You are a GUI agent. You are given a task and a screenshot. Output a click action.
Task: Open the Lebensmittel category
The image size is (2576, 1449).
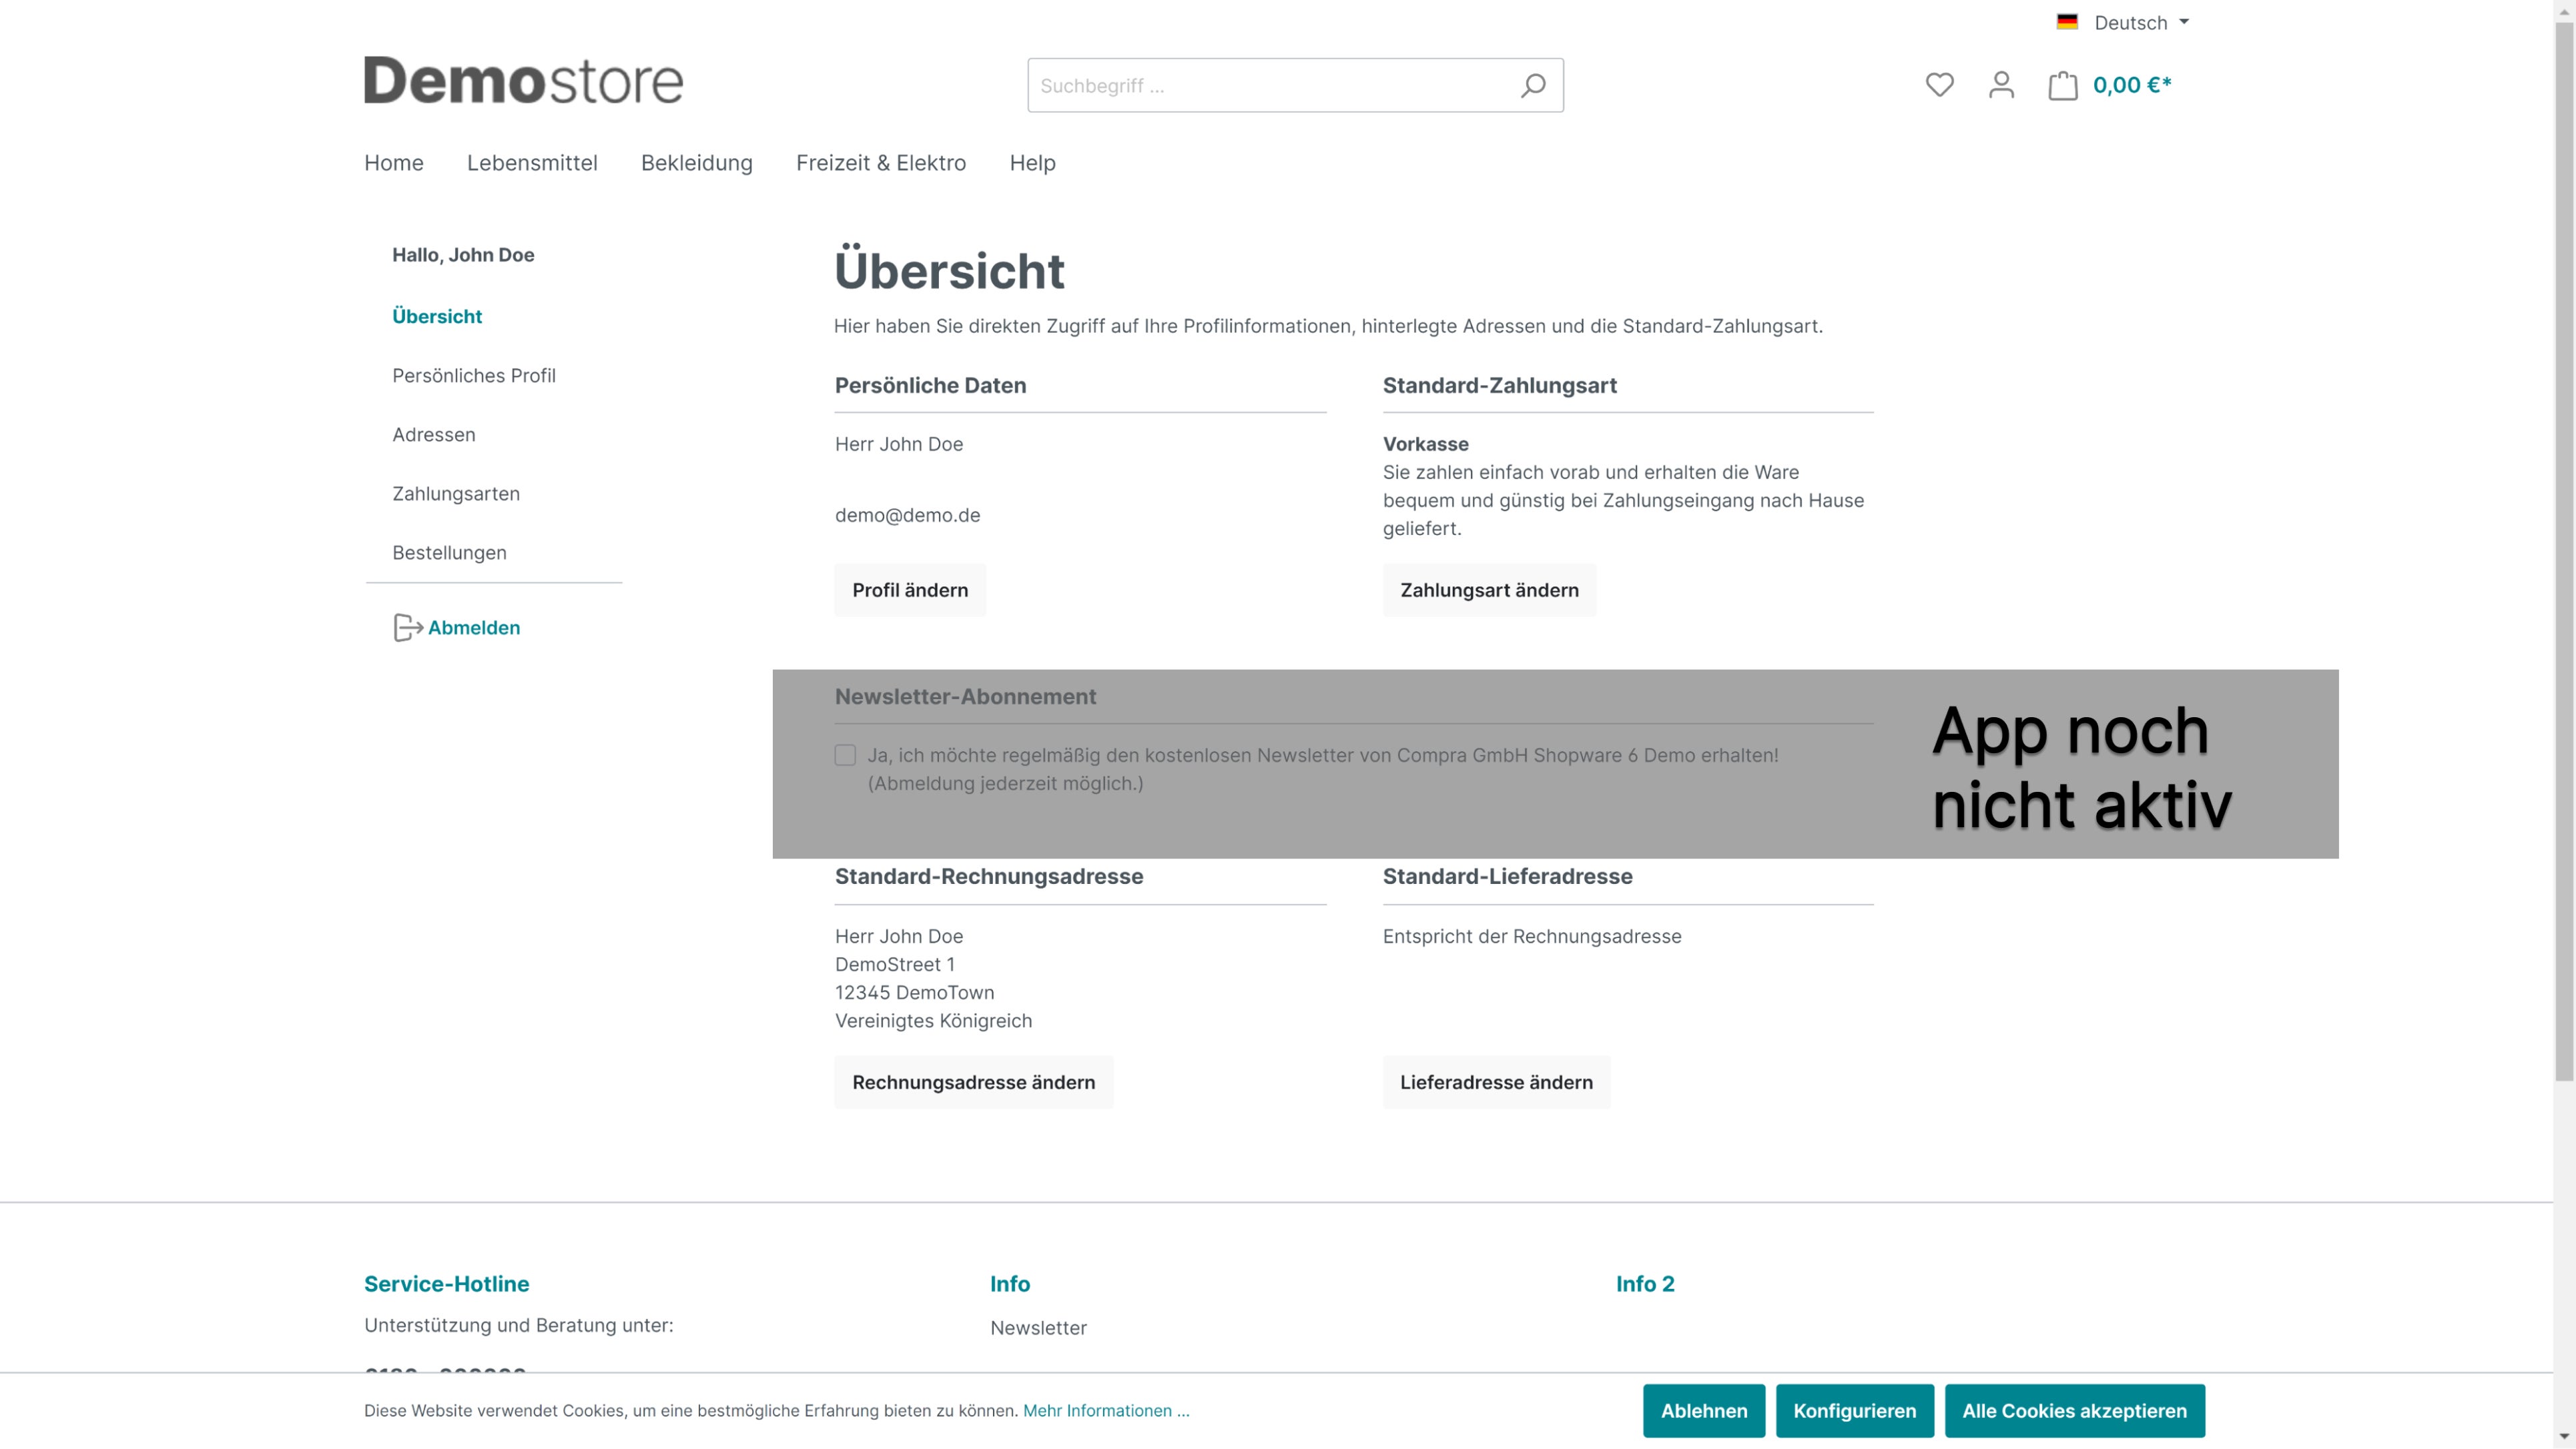pos(532,163)
